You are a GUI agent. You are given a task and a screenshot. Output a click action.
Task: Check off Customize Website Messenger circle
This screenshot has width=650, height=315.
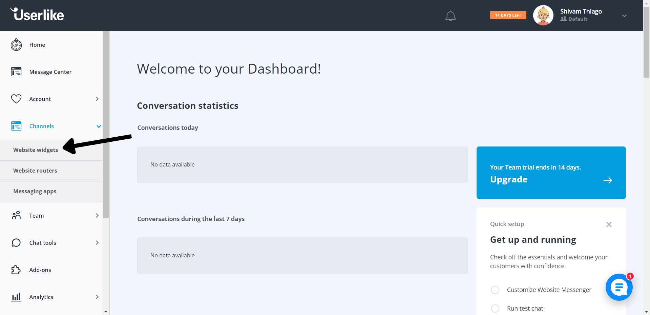tap(495, 290)
